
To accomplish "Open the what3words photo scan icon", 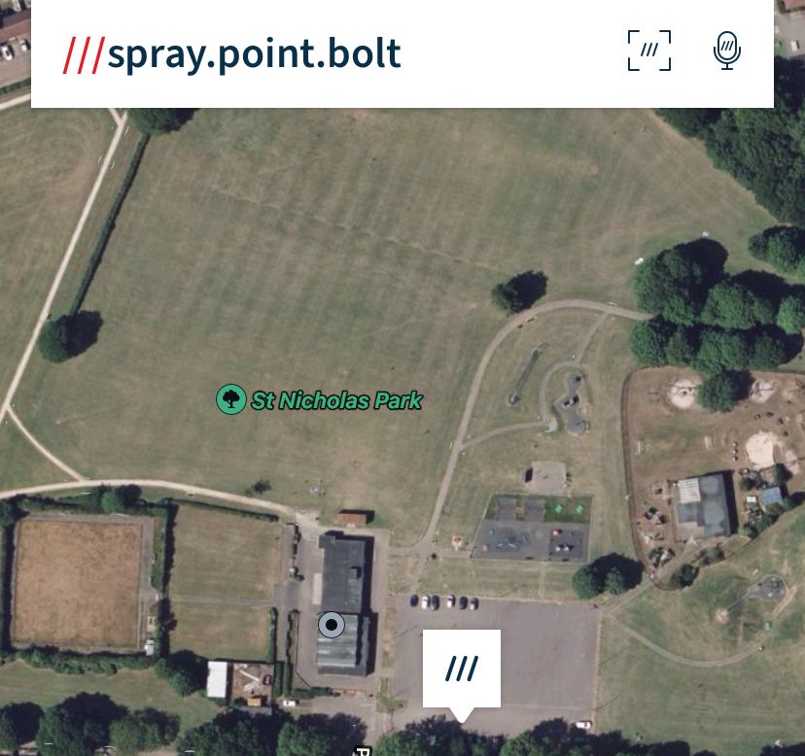I will [649, 51].
